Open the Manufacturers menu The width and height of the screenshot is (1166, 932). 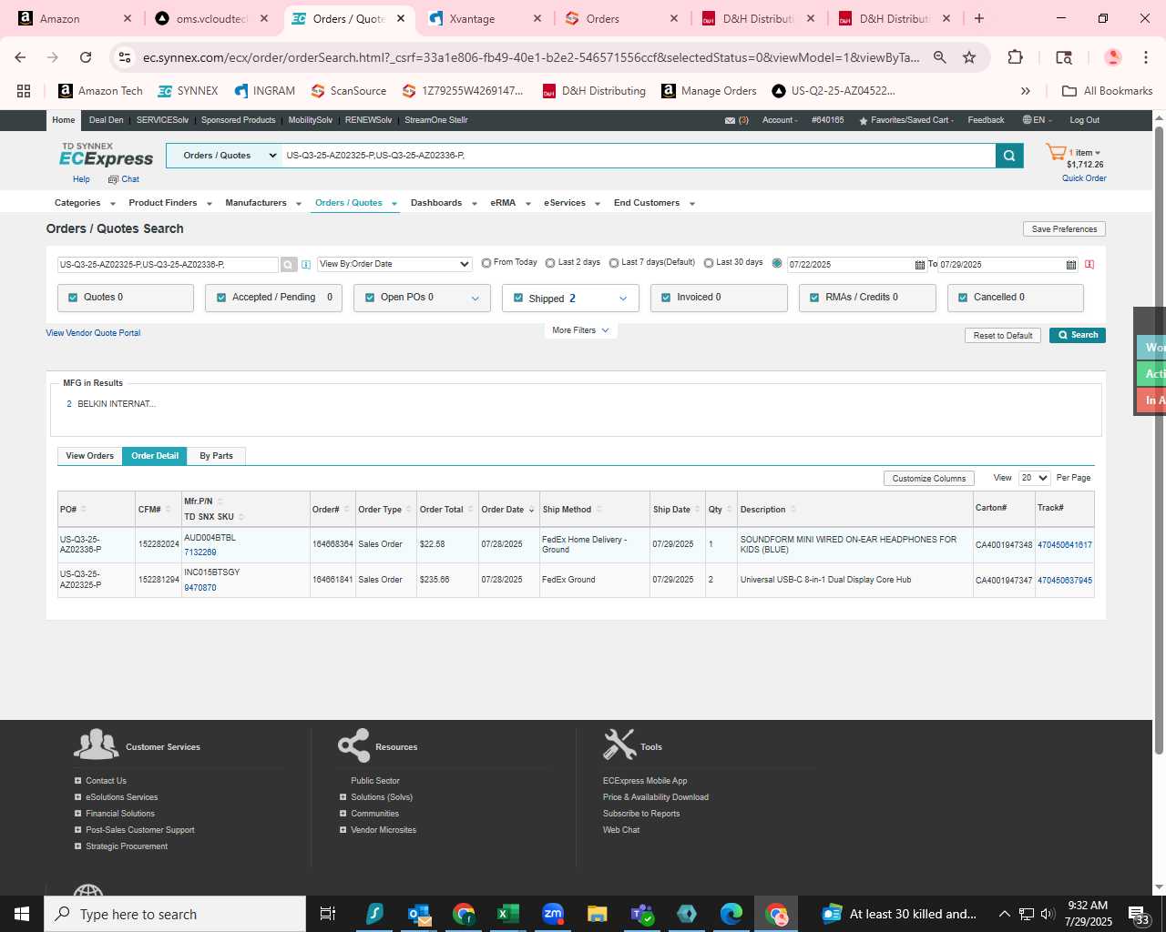pyautogui.click(x=263, y=203)
